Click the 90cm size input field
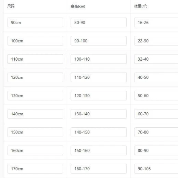This screenshot has width=178, height=178. 35,23
